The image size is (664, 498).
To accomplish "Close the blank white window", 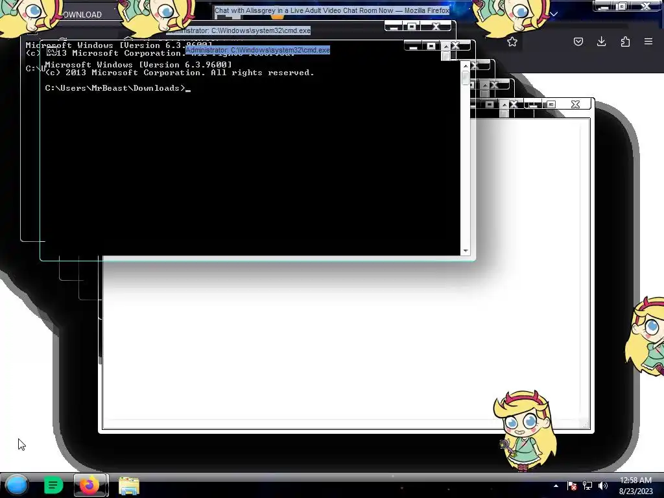I will point(575,104).
